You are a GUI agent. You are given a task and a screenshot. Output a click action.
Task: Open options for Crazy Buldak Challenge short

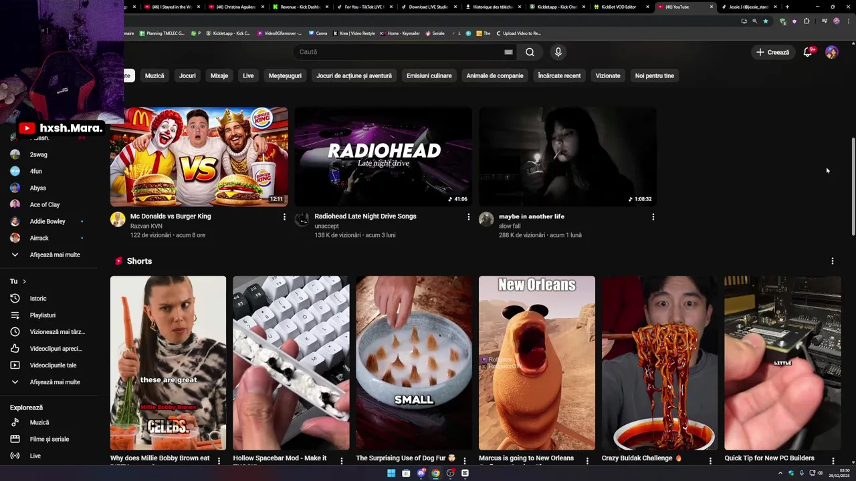(x=710, y=460)
